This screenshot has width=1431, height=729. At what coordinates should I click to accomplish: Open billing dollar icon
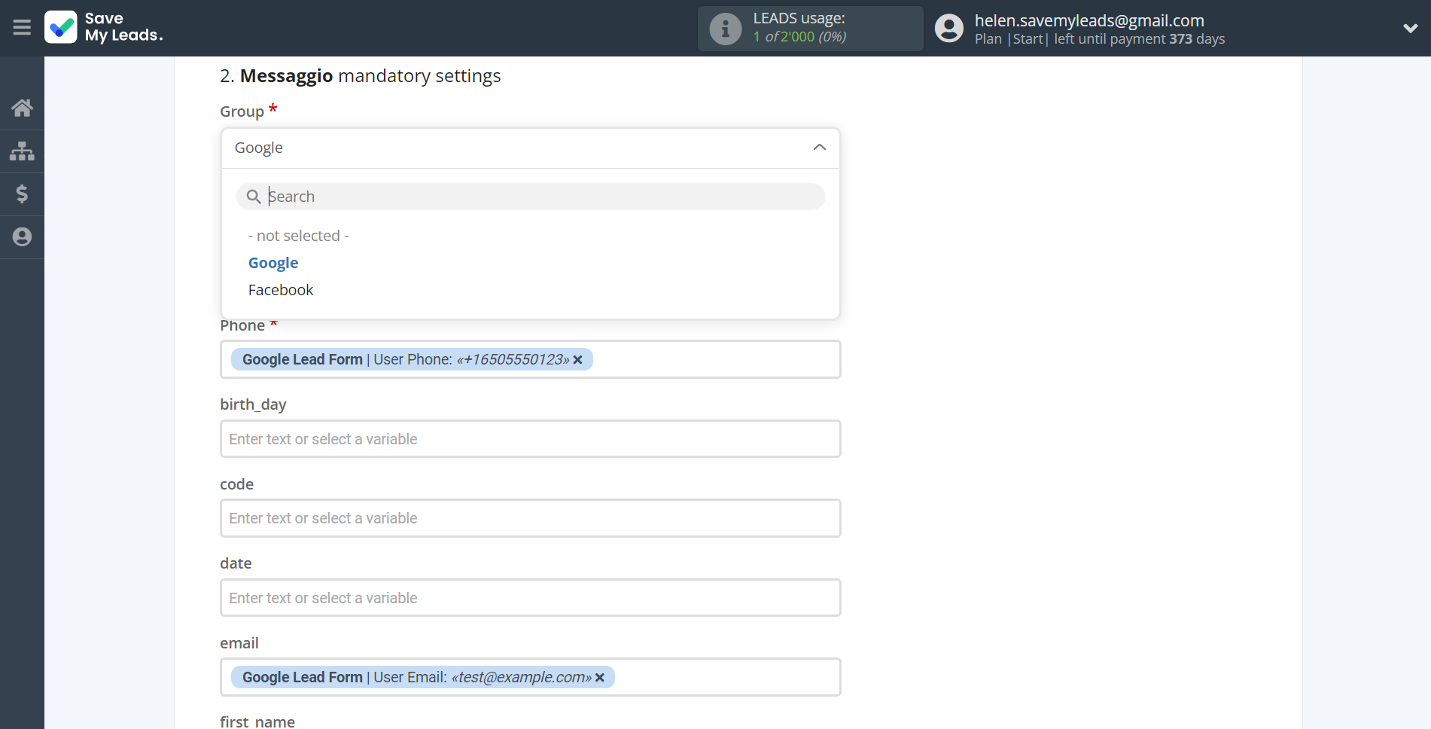[x=22, y=194]
